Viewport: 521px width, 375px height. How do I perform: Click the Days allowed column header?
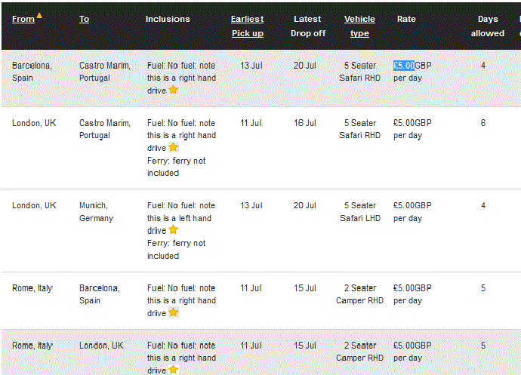(488, 26)
